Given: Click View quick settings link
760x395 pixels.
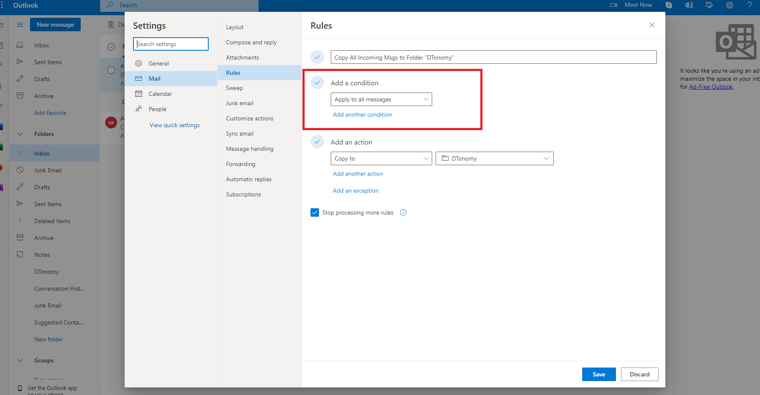Looking at the screenshot, I should pyautogui.click(x=174, y=125).
